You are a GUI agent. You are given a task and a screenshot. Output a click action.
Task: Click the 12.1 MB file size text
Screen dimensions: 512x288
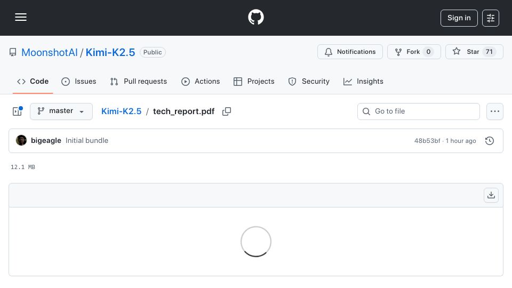pos(23,167)
